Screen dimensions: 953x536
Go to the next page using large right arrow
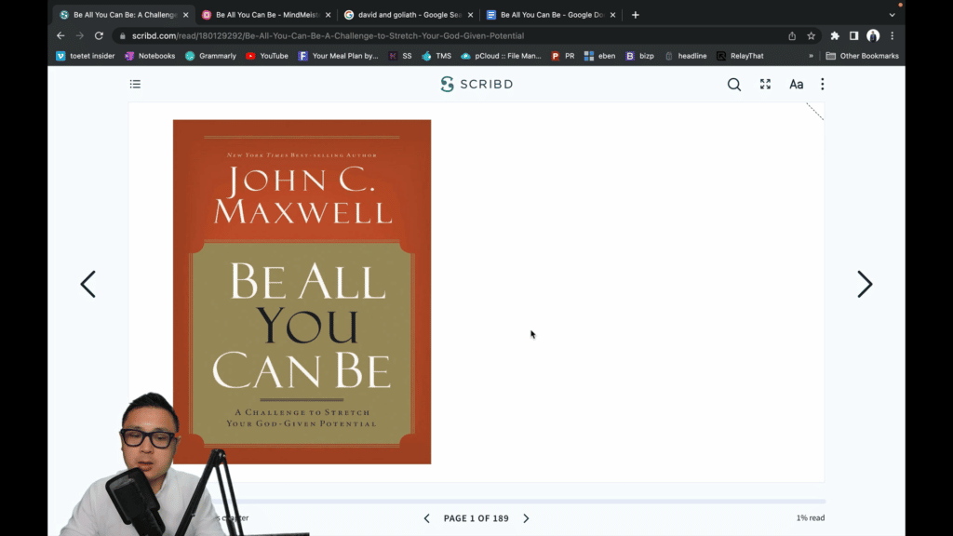click(865, 284)
